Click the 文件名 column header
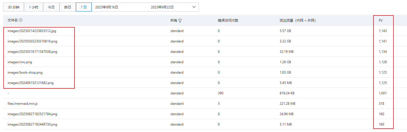This screenshot has height=132, width=407. 12,20
